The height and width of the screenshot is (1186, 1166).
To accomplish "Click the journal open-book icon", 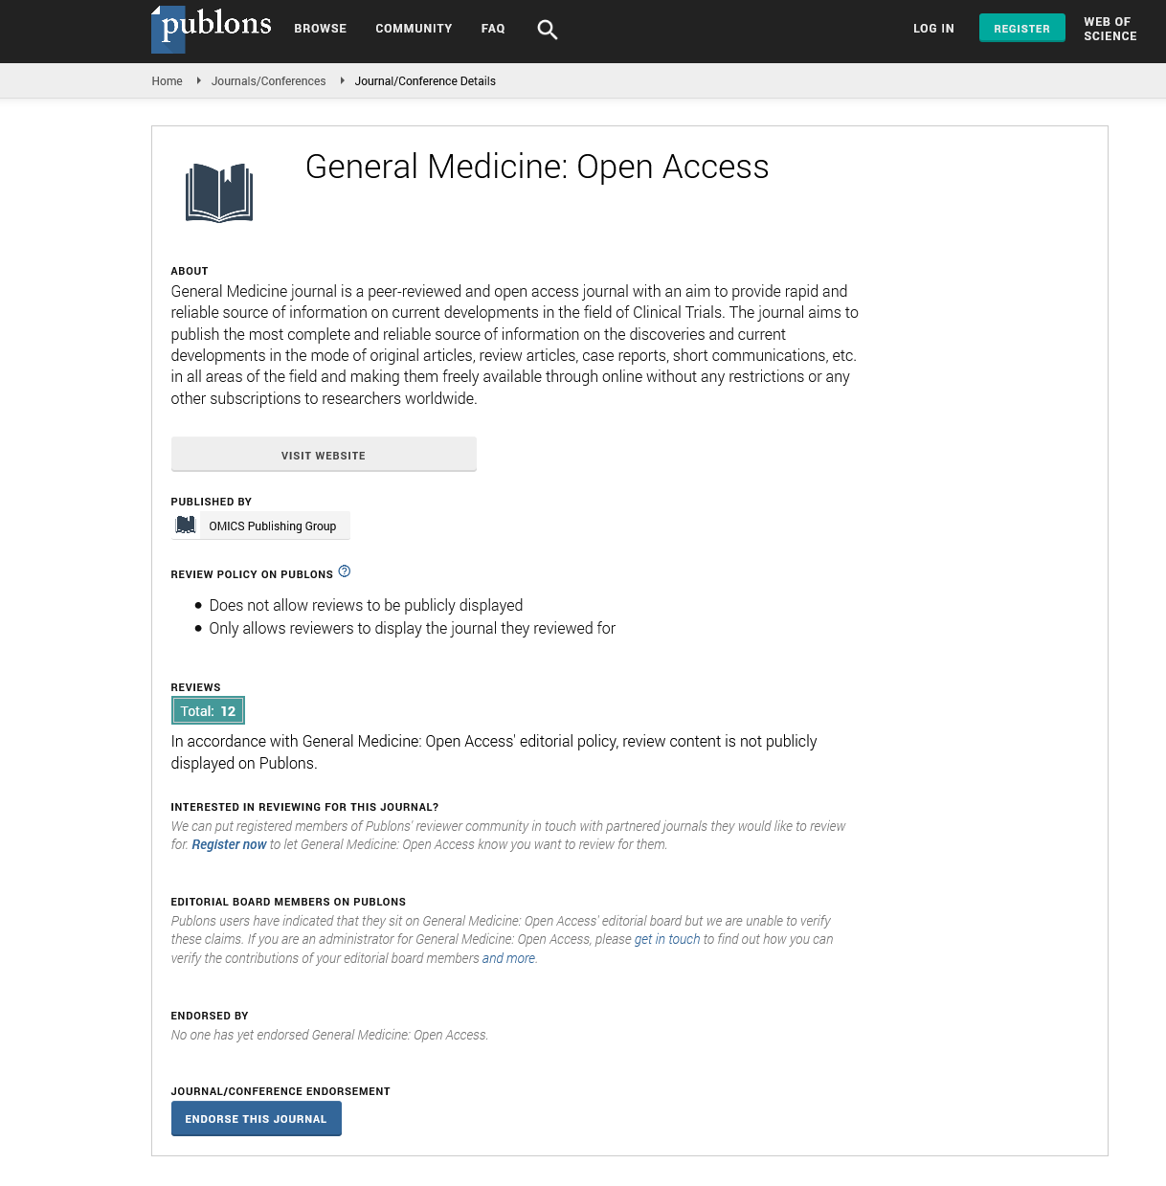I will coord(219,192).
